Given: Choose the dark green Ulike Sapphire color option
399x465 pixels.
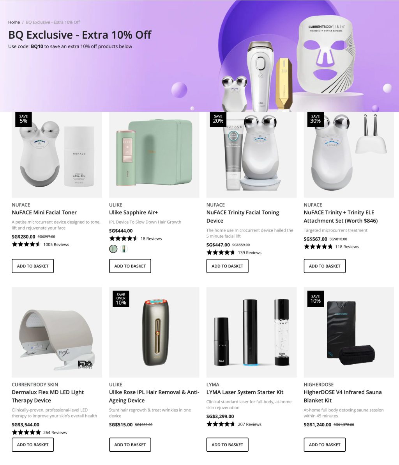Looking at the screenshot, I should [x=124, y=249].
